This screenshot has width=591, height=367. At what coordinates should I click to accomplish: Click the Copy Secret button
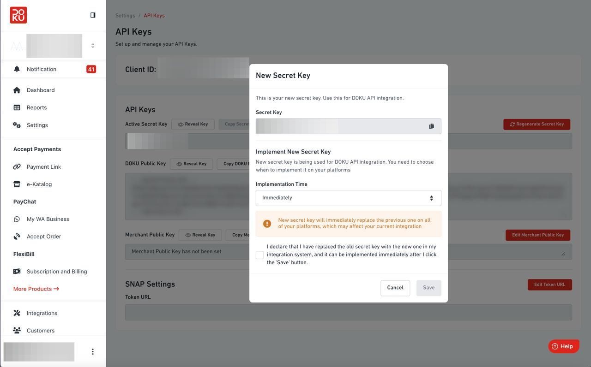(x=234, y=124)
